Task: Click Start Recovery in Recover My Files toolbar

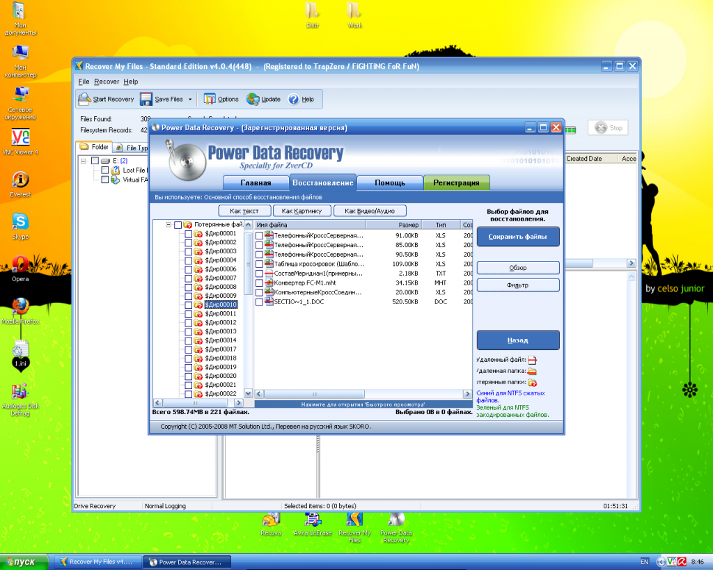Action: coord(107,99)
